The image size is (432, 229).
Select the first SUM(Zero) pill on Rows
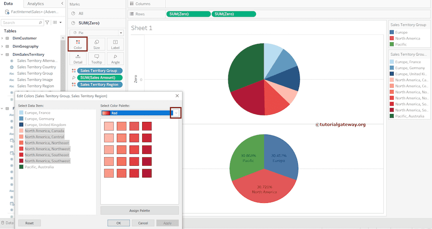click(x=189, y=14)
